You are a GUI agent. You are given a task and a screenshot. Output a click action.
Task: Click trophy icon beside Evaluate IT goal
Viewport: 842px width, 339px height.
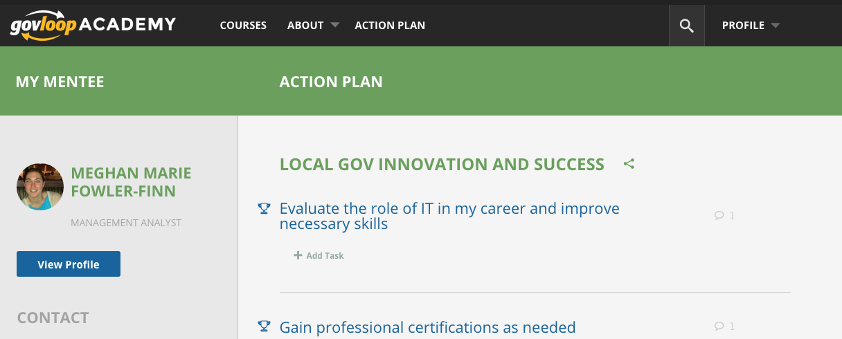(x=263, y=208)
